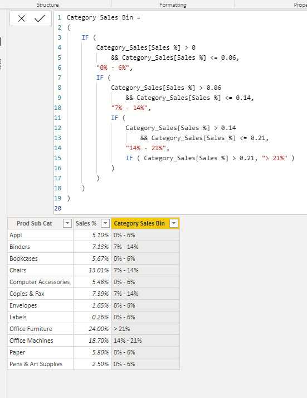This screenshot has height=398, width=307.
Task: Click the 5.67% sales value
Action: click(x=92, y=258)
